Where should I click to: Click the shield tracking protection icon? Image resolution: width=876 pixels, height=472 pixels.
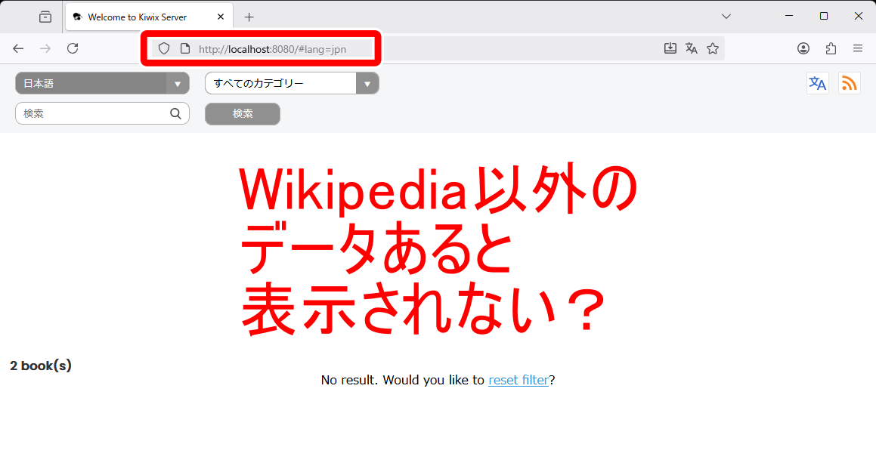pos(164,48)
